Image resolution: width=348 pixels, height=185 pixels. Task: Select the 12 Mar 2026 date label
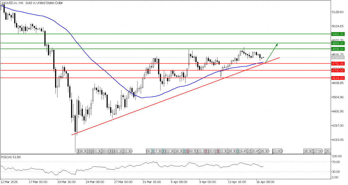tap(9, 182)
